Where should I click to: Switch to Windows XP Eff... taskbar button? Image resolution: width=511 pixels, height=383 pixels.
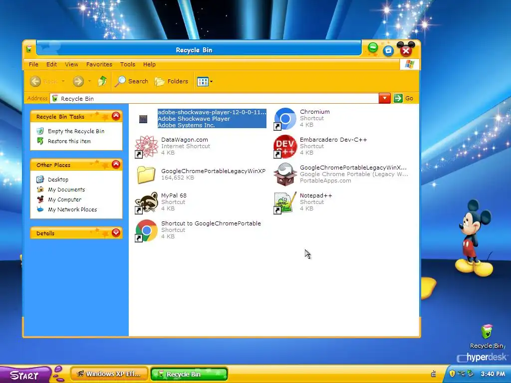pyautogui.click(x=109, y=374)
